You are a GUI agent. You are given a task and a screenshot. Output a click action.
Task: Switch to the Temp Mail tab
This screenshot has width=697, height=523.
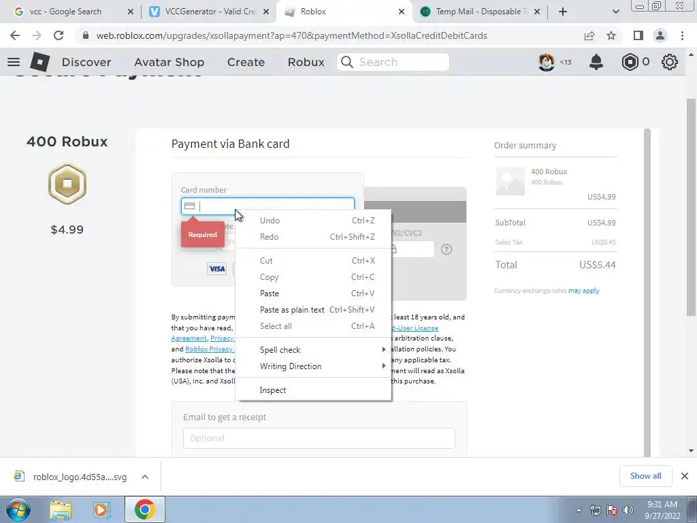coord(481,12)
